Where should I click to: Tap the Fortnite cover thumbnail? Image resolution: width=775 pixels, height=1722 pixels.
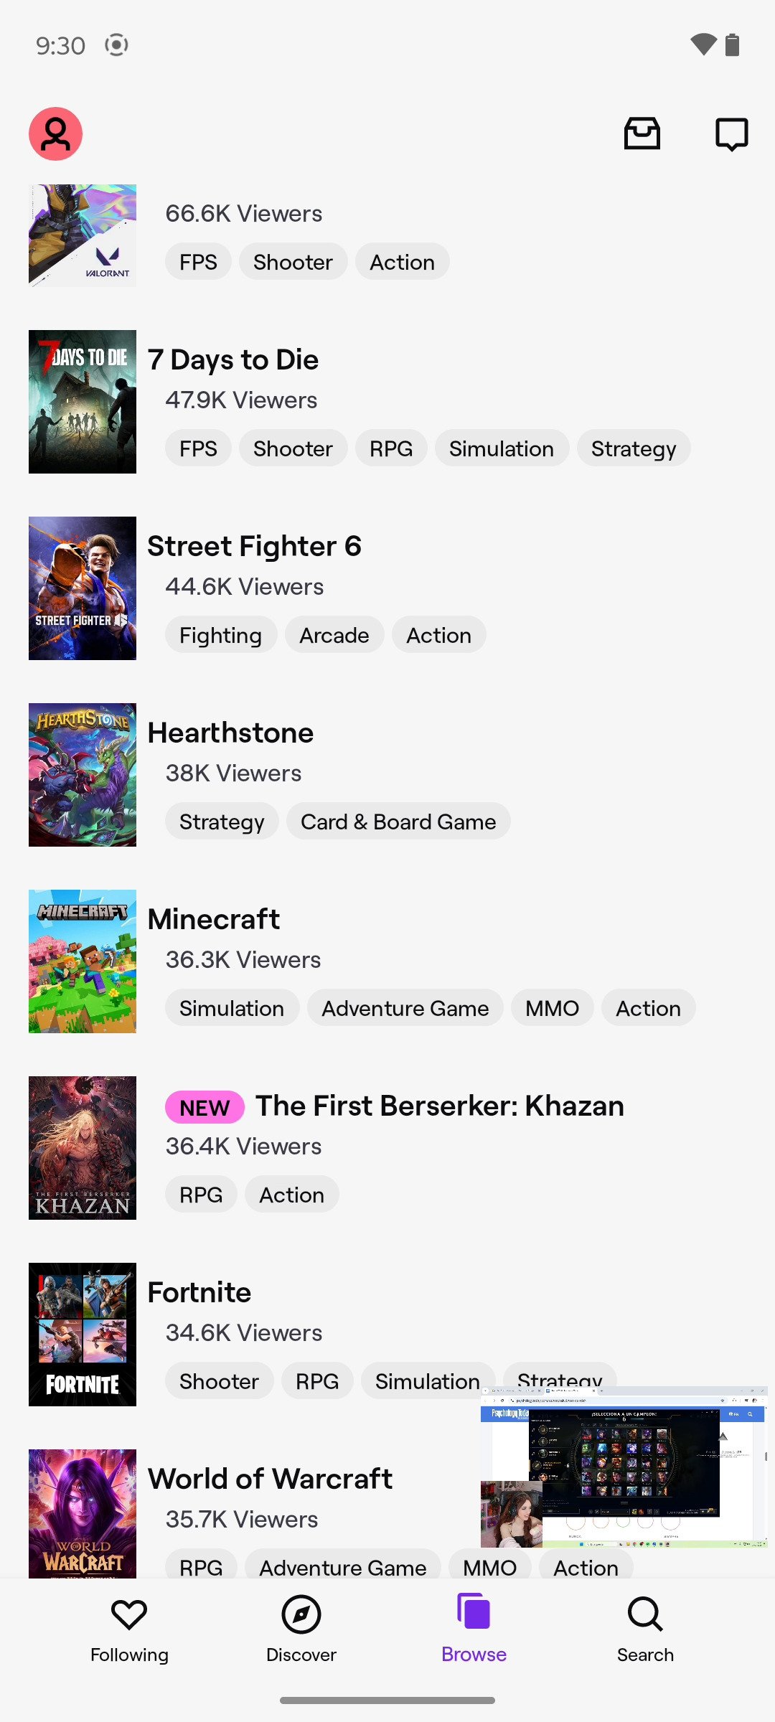pyautogui.click(x=83, y=1335)
